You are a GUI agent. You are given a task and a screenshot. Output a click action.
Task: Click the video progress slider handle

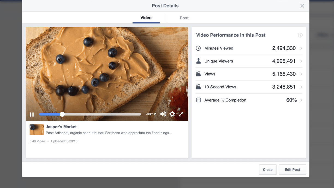tap(62, 114)
